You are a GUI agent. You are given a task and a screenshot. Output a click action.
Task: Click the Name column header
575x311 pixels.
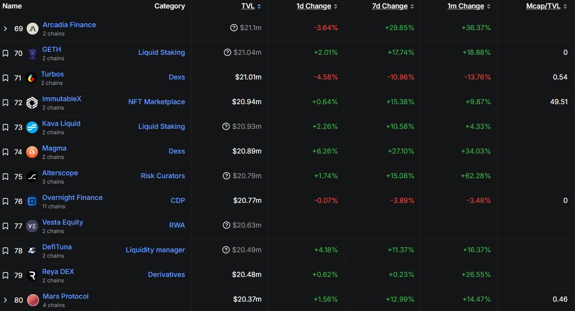pyautogui.click(x=12, y=6)
